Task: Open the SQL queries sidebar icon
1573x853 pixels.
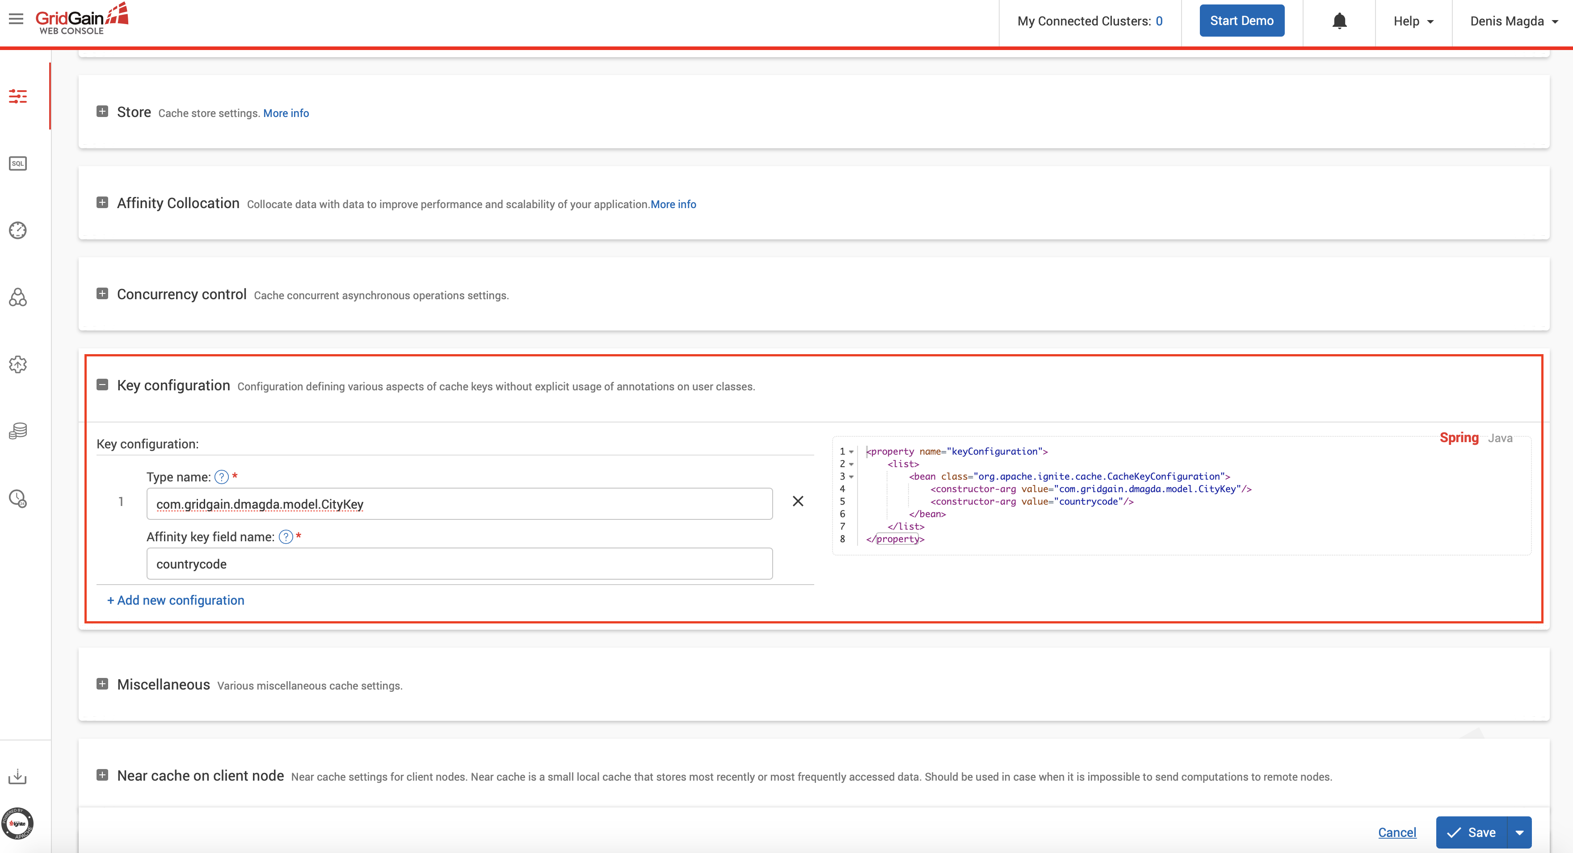Action: click(18, 163)
